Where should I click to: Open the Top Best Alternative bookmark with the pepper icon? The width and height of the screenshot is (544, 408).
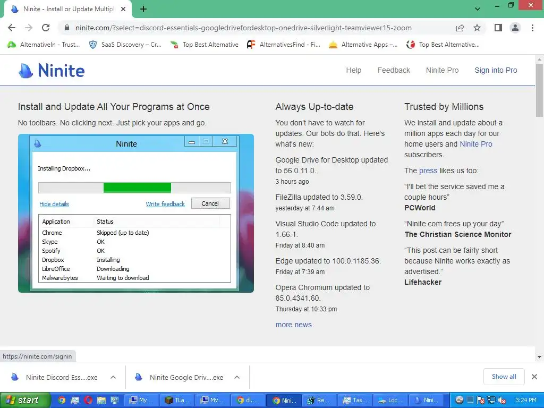[205, 45]
